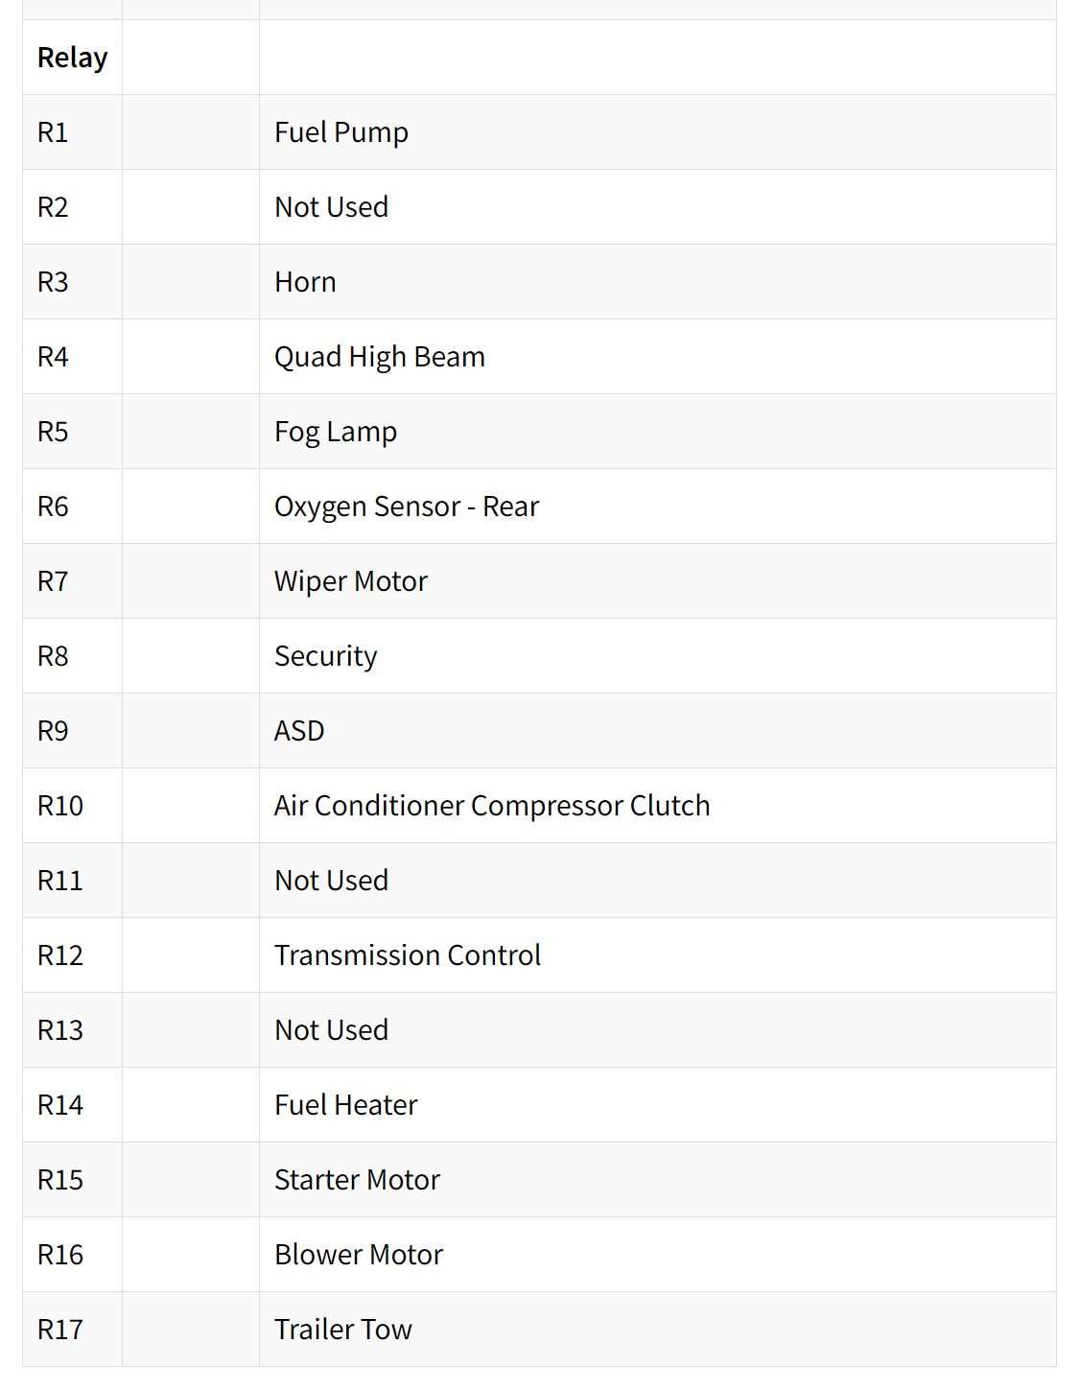Select the Trailer Tow cell
This screenshot has height=1390, width=1080.
tap(657, 1330)
